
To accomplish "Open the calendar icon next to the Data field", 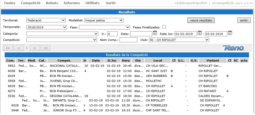I will pos(155,33).
